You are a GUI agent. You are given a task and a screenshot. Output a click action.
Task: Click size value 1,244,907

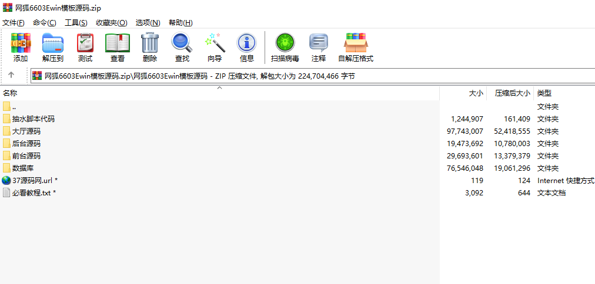tap(467, 119)
